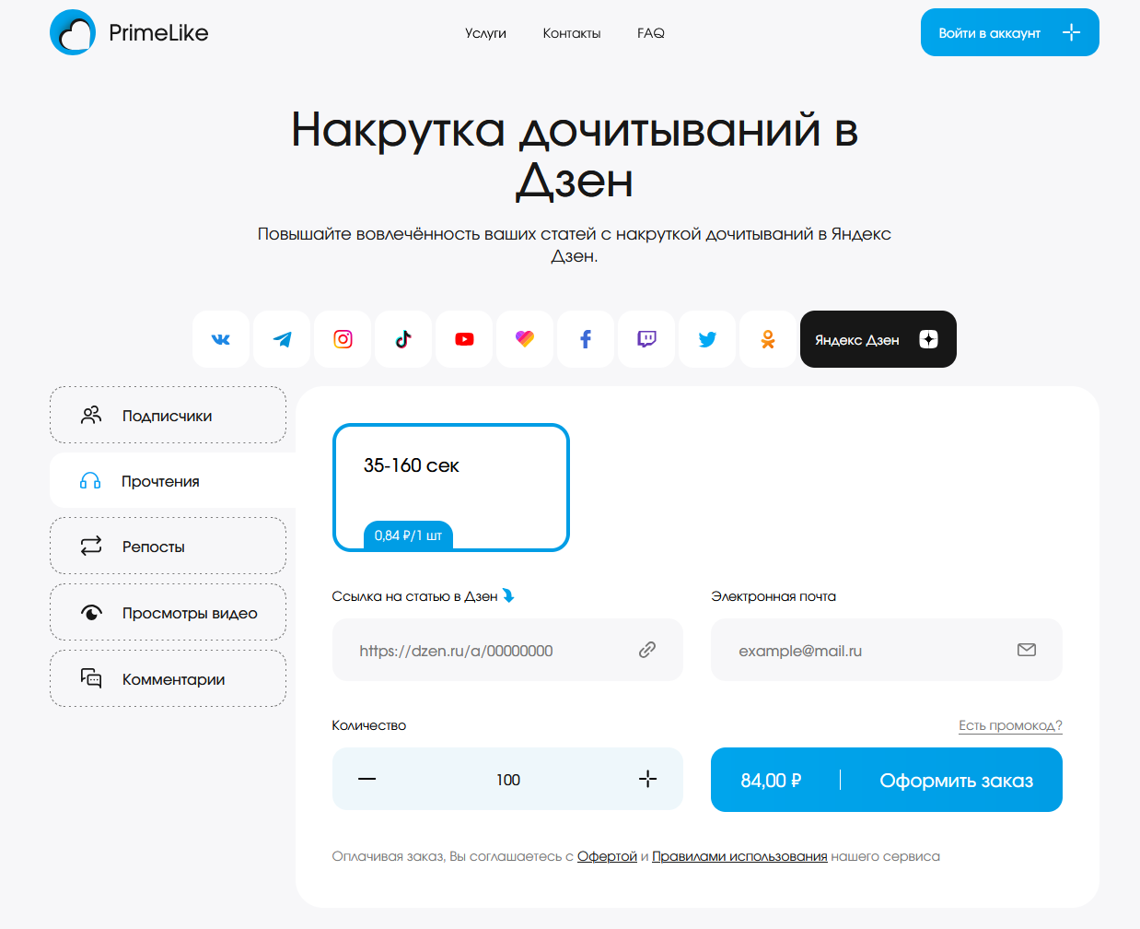Viewport: 1140px width, 929px height.
Task: Click the Накрутка дочитываний в Дзен heading
Action: click(x=575, y=154)
